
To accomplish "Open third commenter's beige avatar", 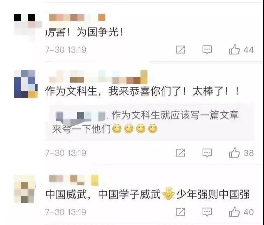I will (25, 189).
